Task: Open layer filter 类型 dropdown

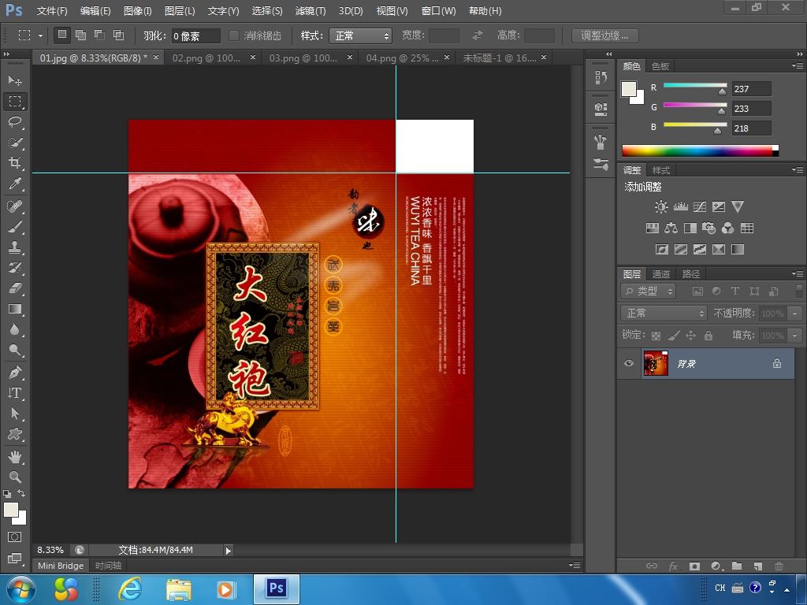Action: 648,291
